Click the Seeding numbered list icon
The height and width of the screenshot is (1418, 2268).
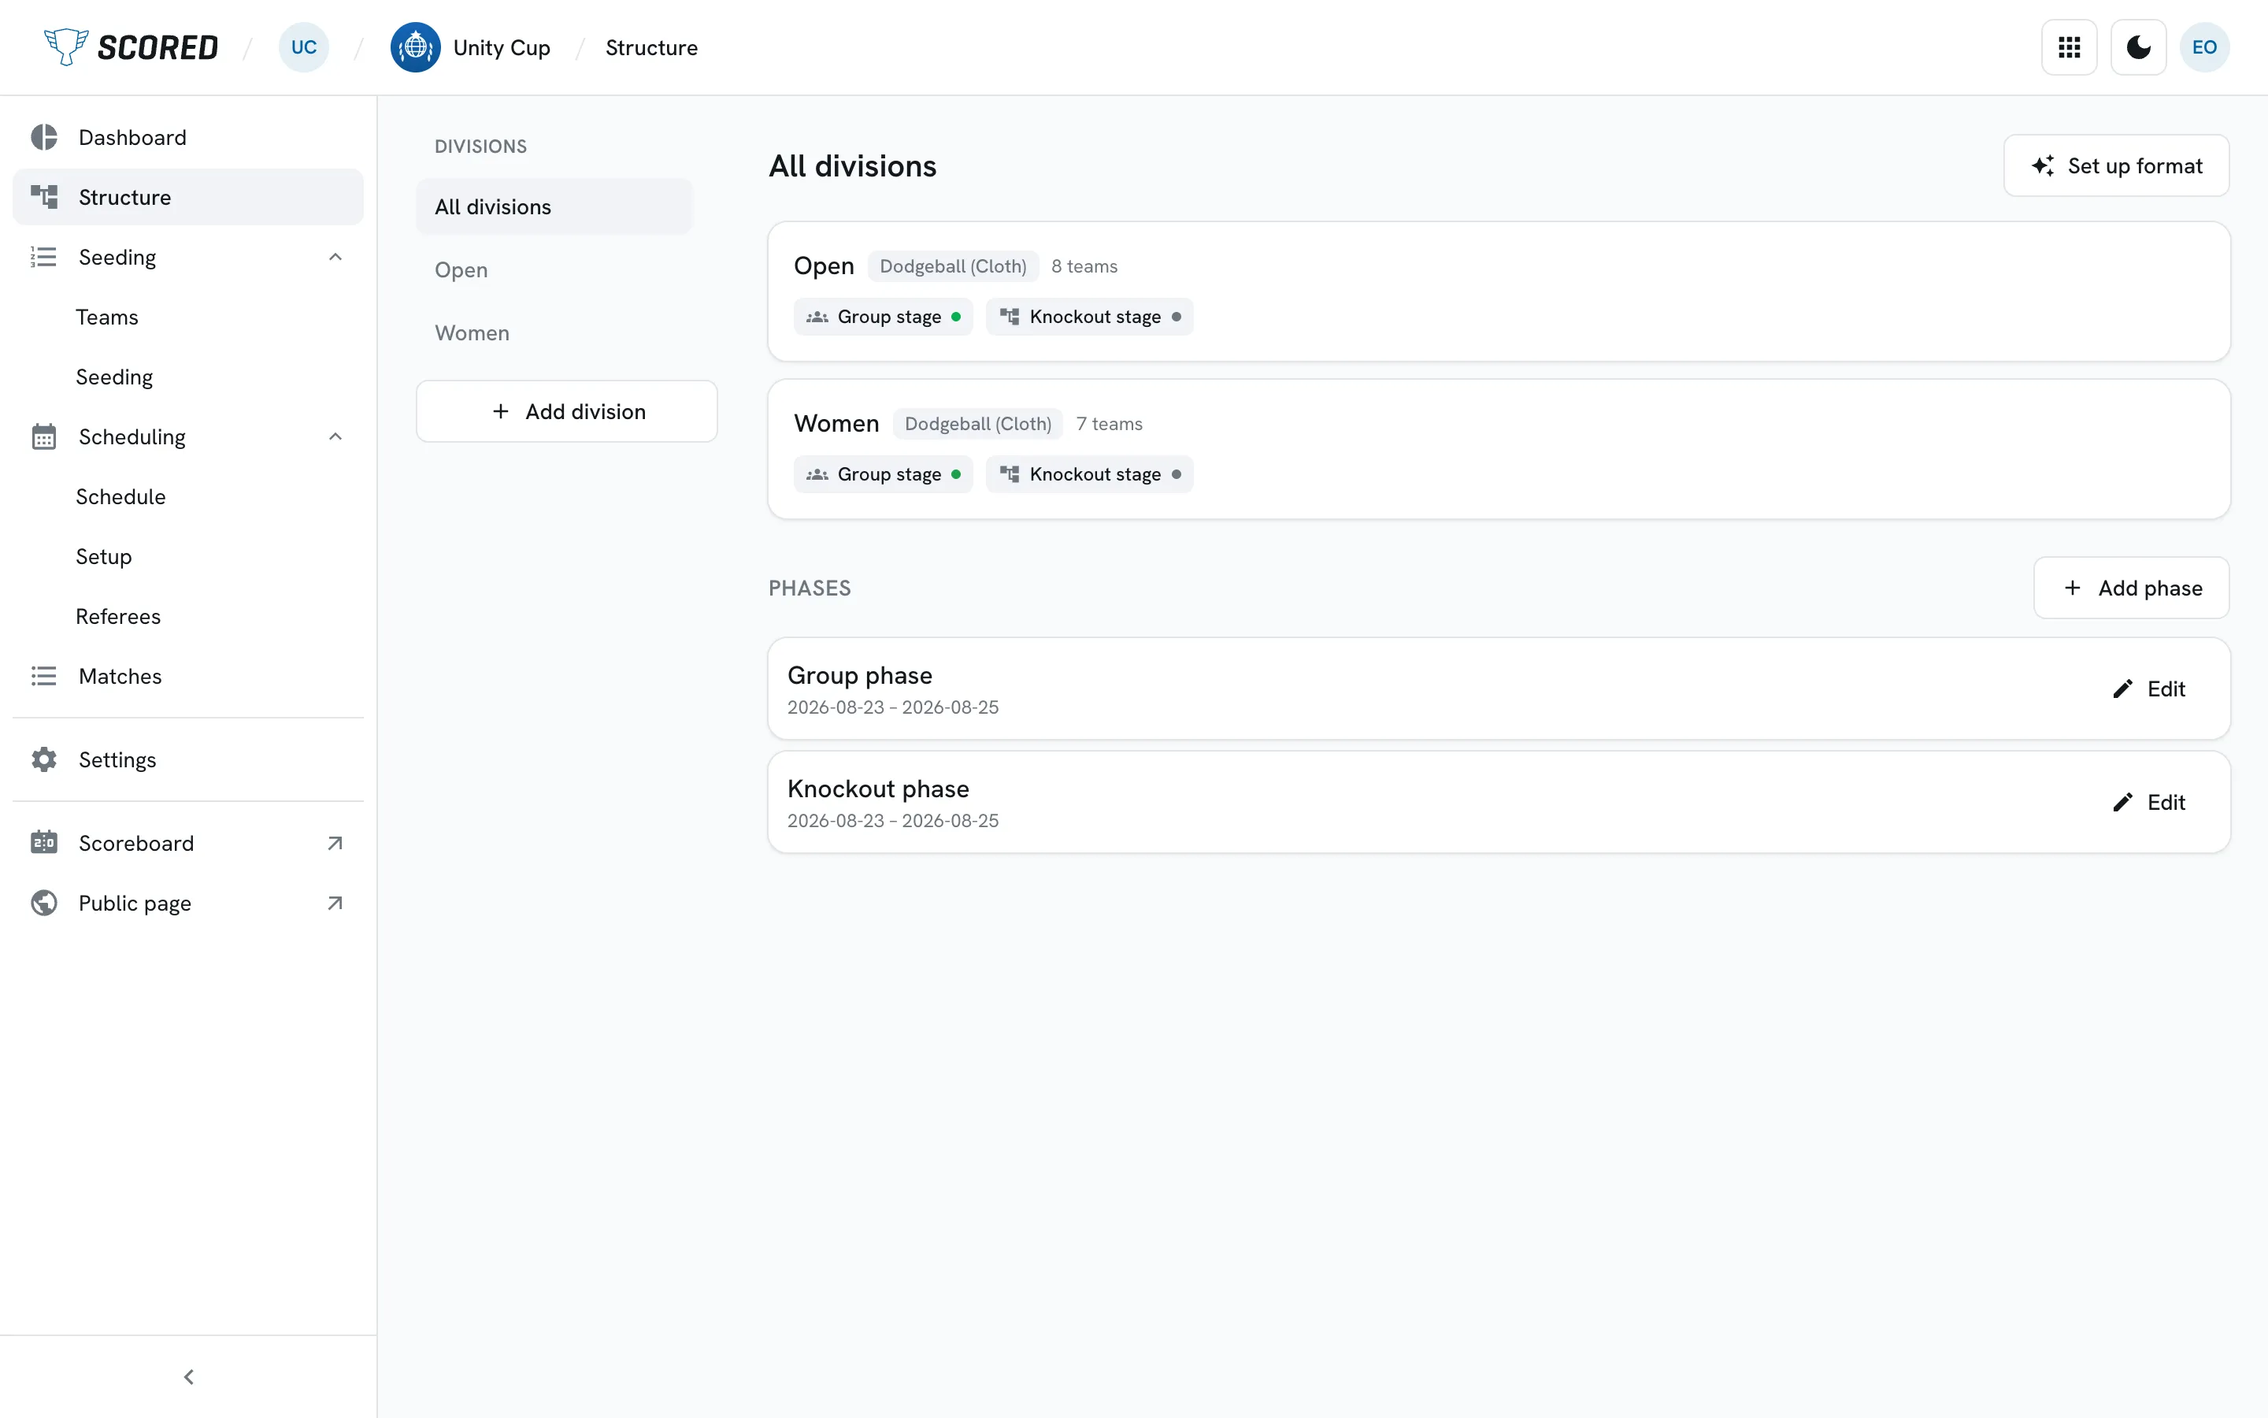pyautogui.click(x=44, y=257)
